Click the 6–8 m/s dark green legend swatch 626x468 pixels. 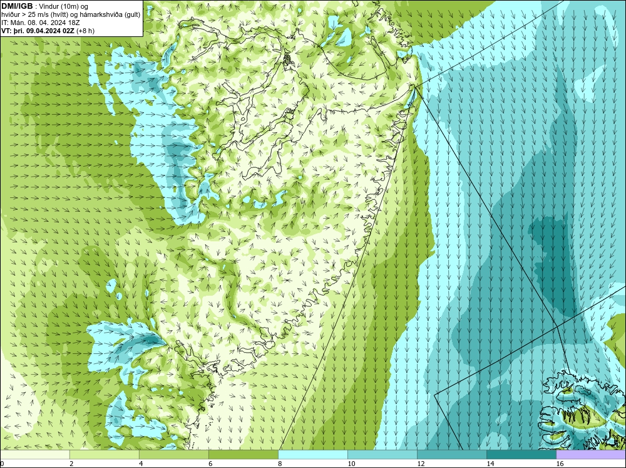click(x=243, y=455)
